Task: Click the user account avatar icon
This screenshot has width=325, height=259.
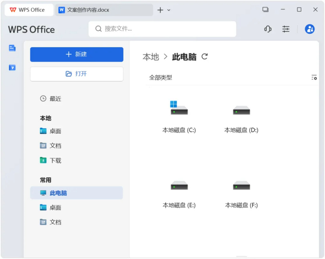Action: [309, 29]
